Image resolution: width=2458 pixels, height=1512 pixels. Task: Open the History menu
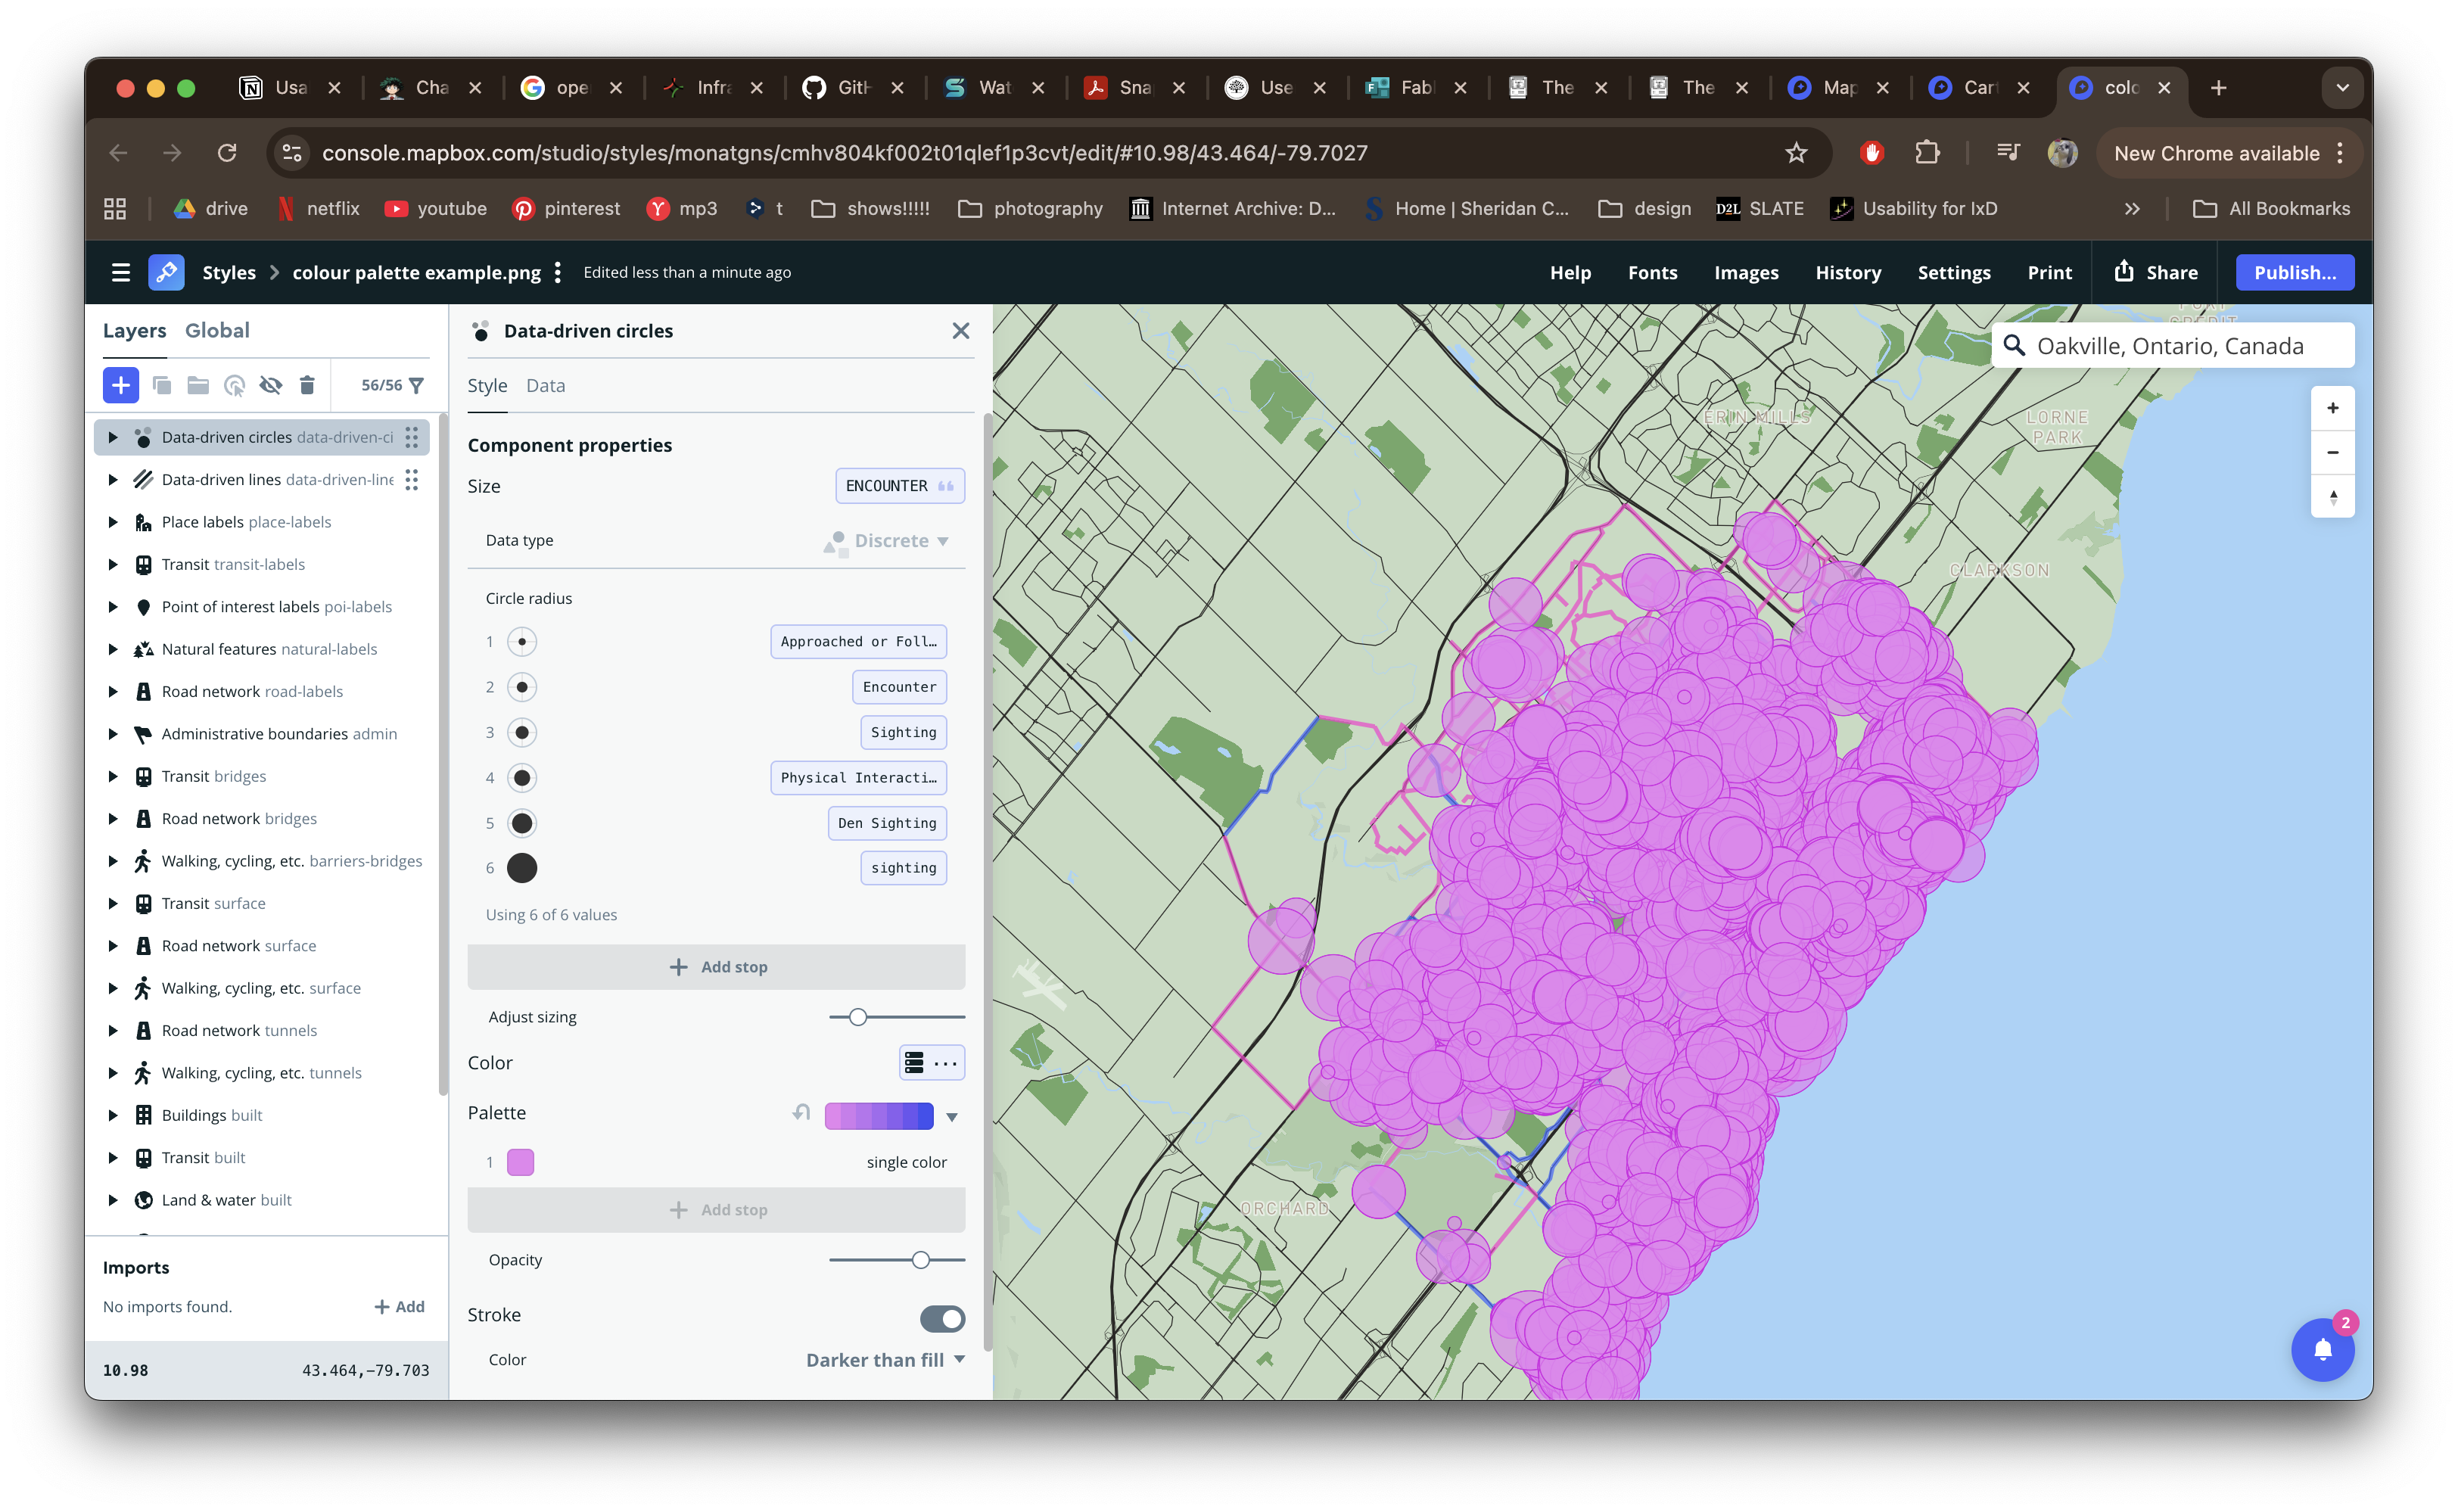pyautogui.click(x=1848, y=272)
